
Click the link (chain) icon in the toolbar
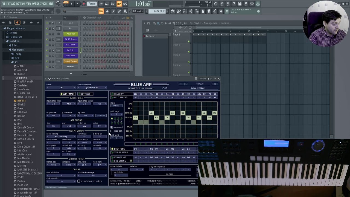tap(119, 11)
